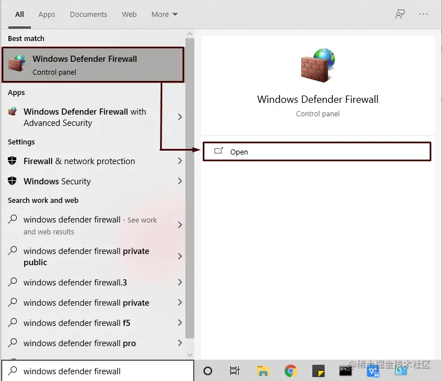
Task: Expand chevron for See work and web results
Action: tap(180, 225)
